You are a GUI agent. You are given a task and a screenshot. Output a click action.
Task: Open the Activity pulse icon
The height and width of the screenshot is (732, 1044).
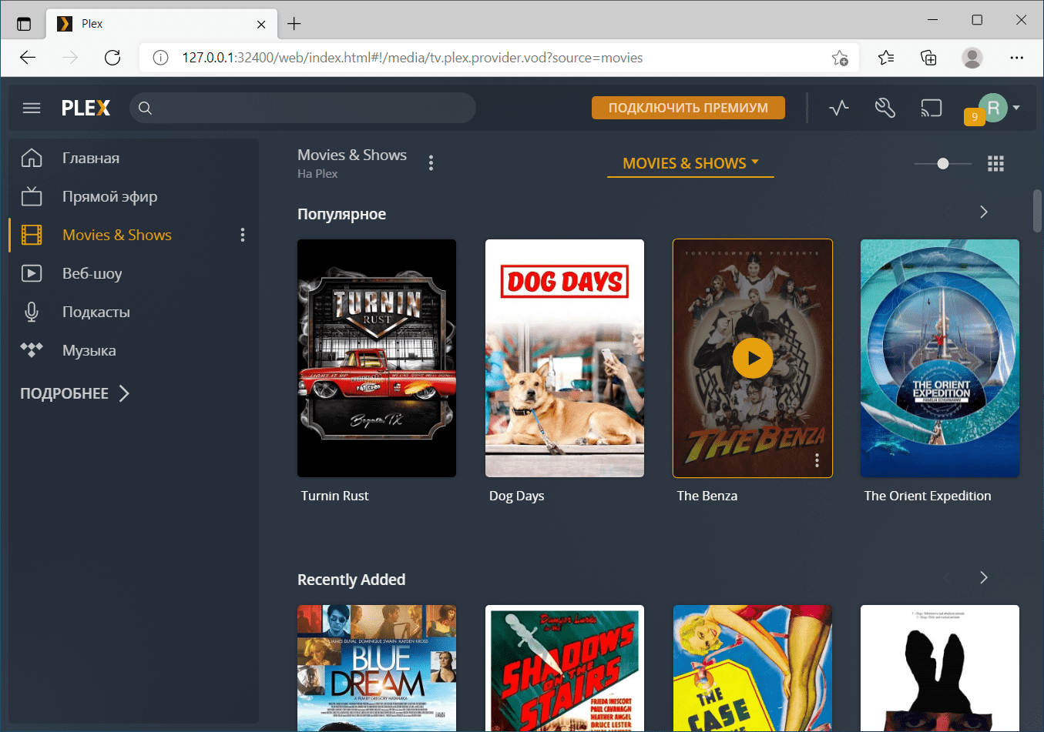pyautogui.click(x=839, y=108)
